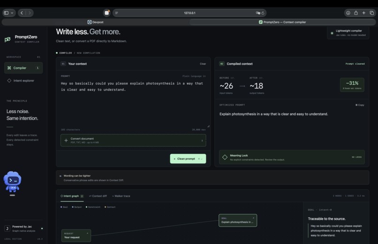
Task: Show the tab overview icon
Action: coord(372,13)
